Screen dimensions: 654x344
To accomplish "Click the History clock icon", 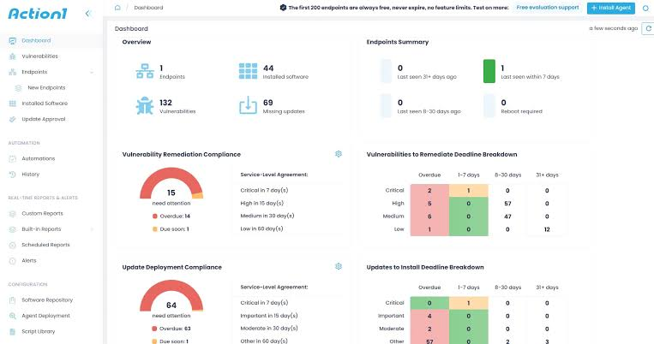I will coord(13,175).
